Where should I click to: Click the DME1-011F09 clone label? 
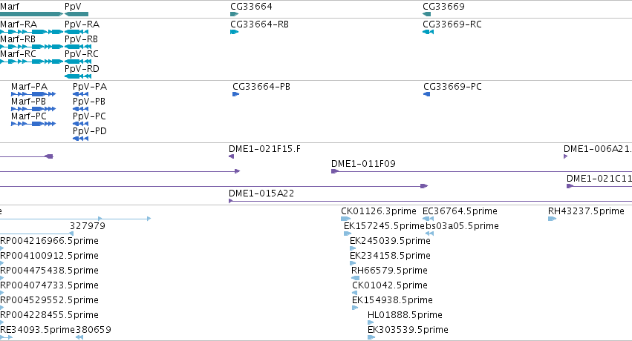363,164
